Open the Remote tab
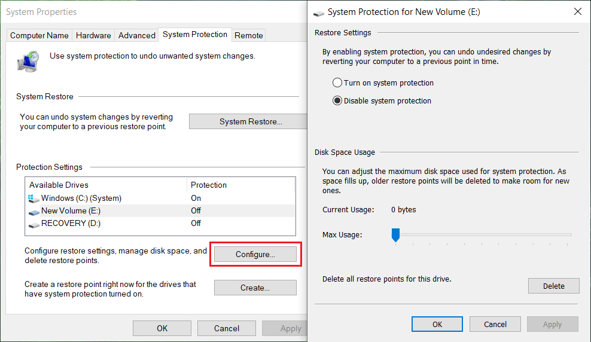 click(248, 35)
